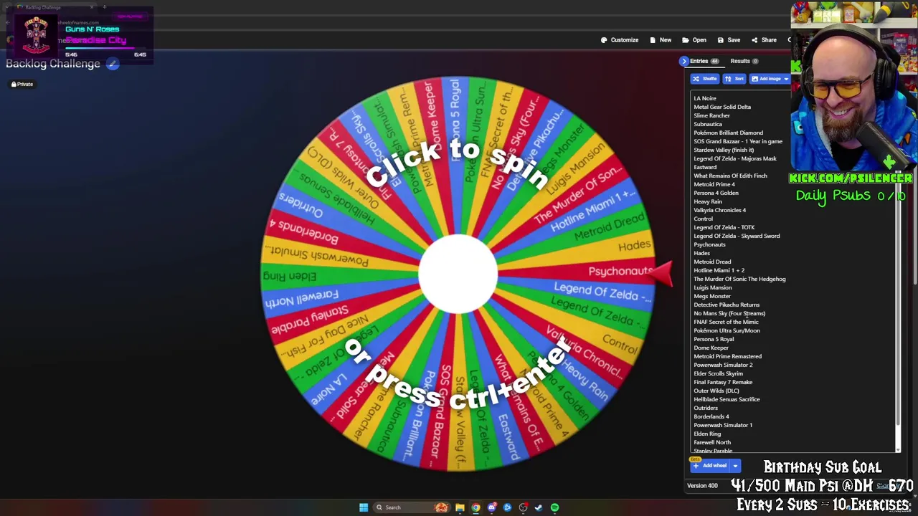This screenshot has height=516, width=918.
Task: Expand the Add image dropdown arrow
Action: 786,79
